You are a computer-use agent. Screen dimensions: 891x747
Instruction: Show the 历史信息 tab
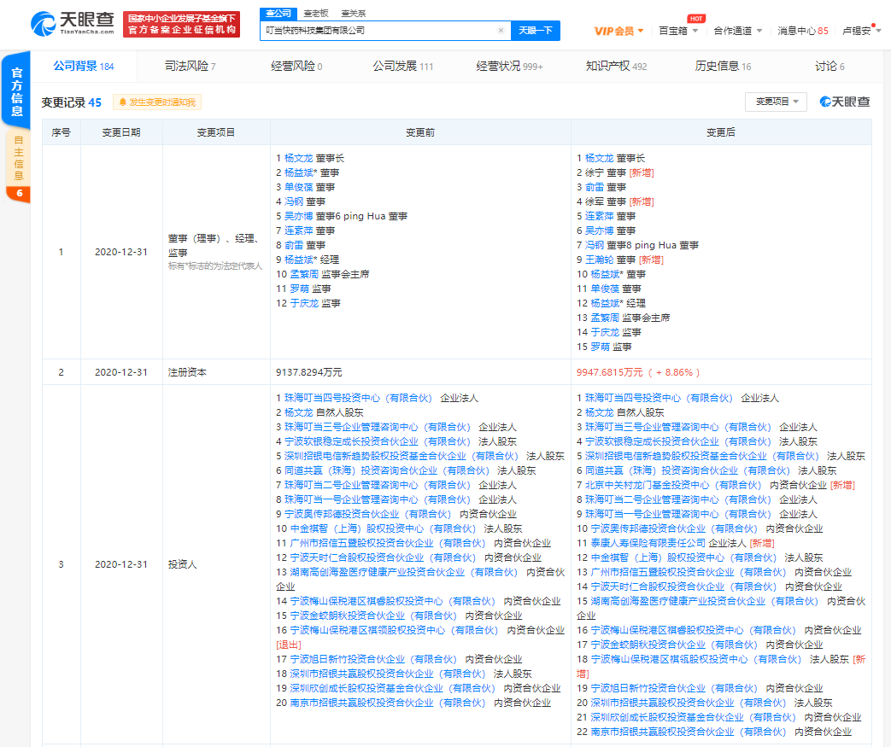[723, 67]
